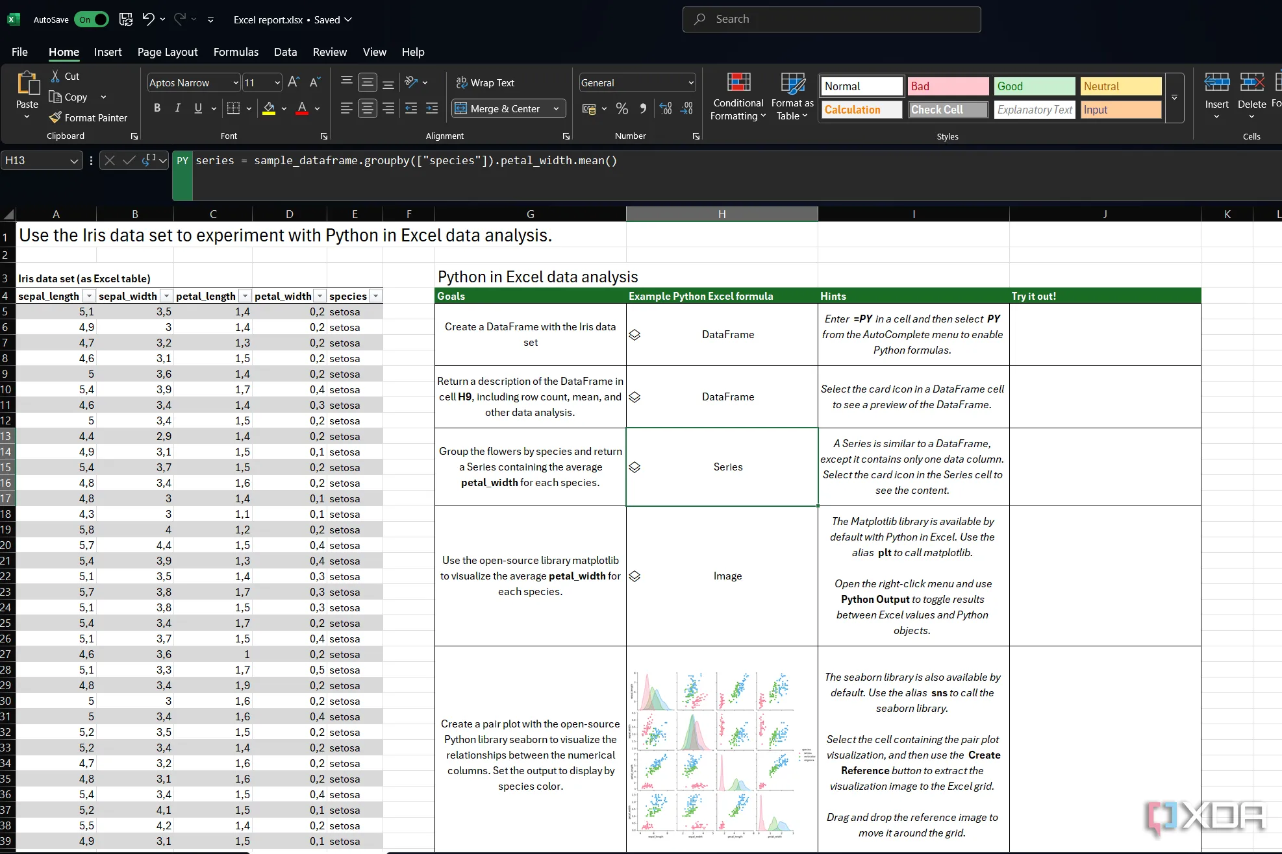The width and height of the screenshot is (1282, 854).
Task: Open the General number format dropdown
Action: 690,82
